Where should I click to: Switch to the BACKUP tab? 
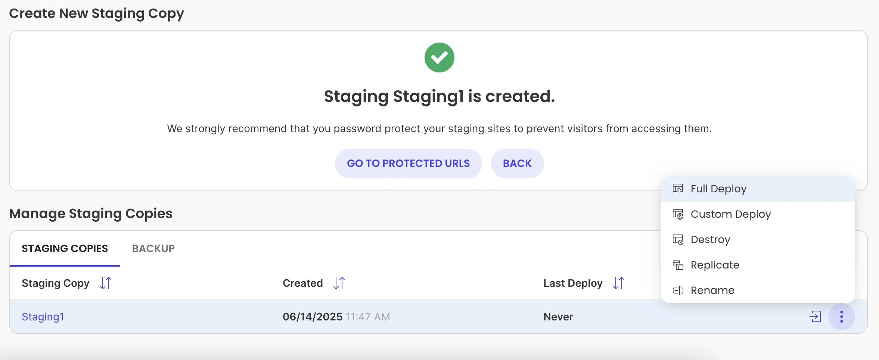tap(153, 248)
